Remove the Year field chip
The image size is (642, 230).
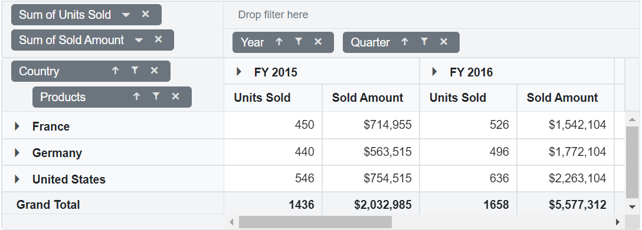[318, 42]
